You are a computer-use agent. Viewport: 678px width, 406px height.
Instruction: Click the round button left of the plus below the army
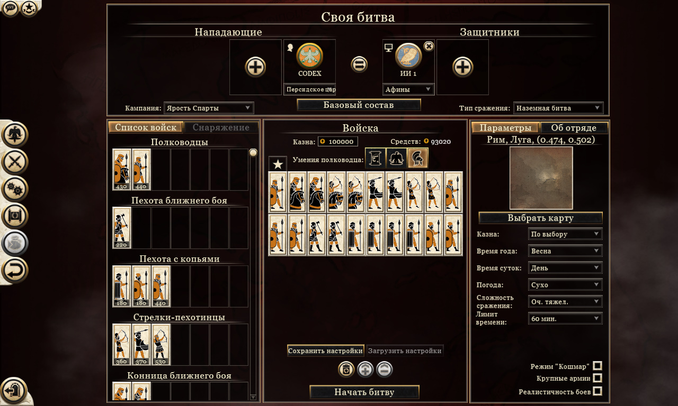pyautogui.click(x=346, y=369)
